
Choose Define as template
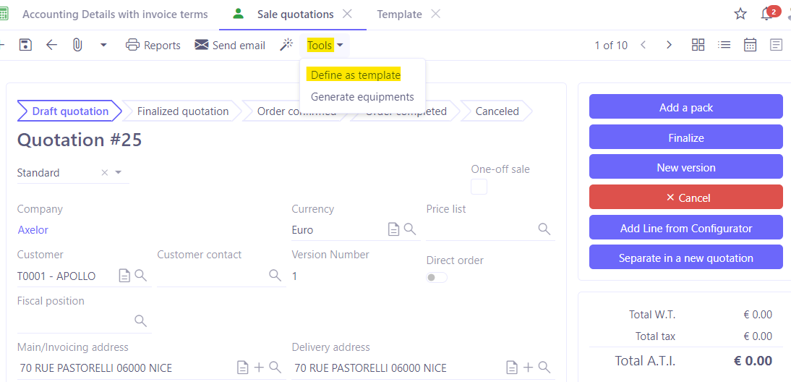pyautogui.click(x=356, y=75)
